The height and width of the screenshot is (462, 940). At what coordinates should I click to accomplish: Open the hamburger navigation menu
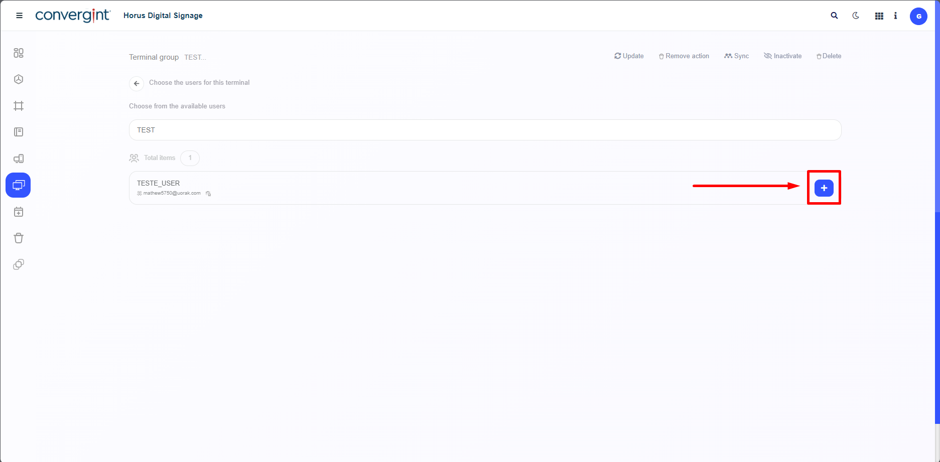coord(20,16)
